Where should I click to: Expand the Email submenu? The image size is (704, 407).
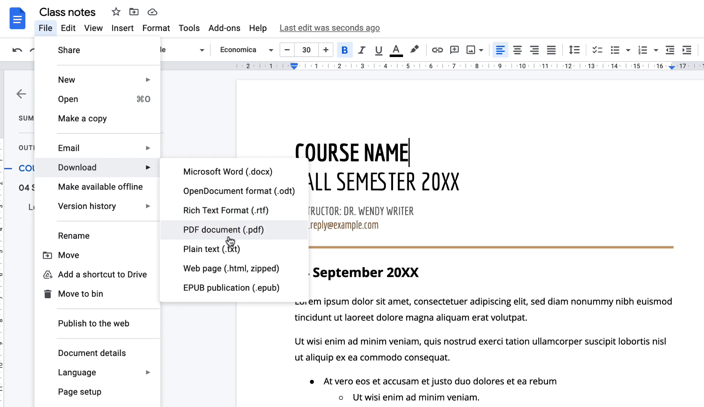point(98,148)
